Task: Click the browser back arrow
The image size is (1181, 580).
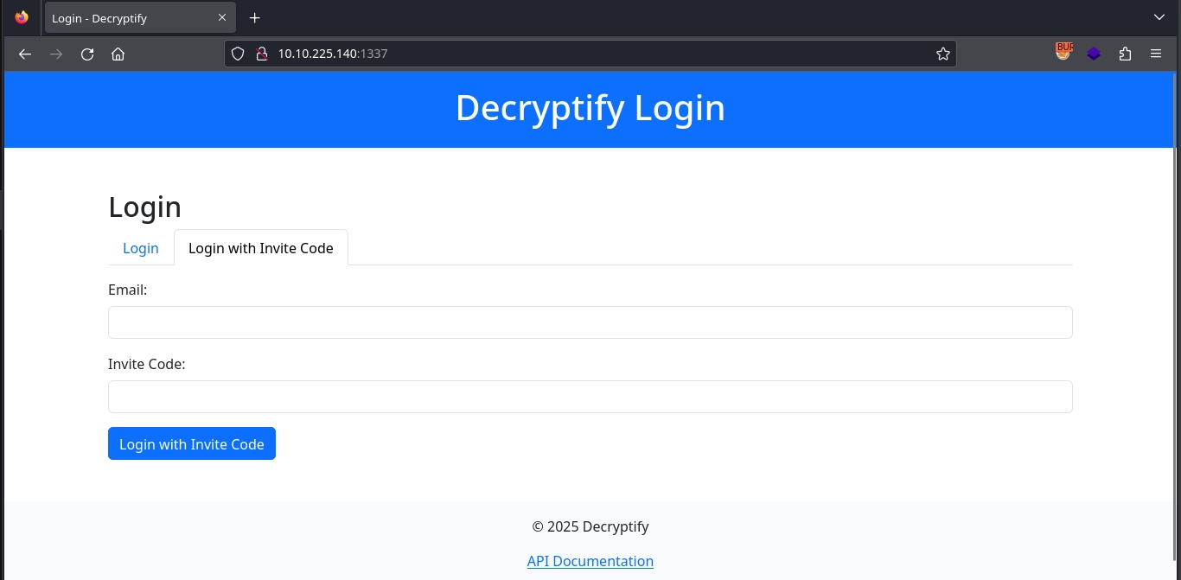Action: click(x=25, y=54)
